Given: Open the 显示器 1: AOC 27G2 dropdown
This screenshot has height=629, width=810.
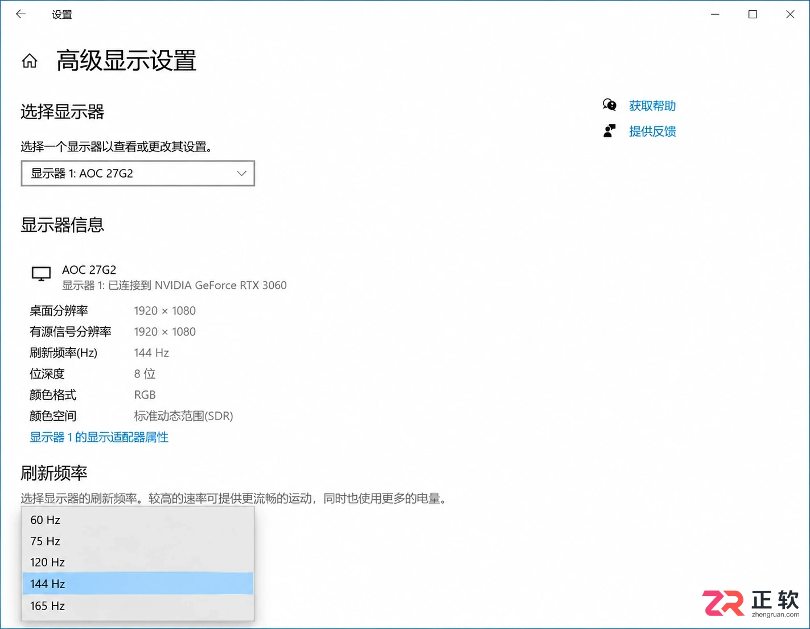Looking at the screenshot, I should click(x=138, y=173).
